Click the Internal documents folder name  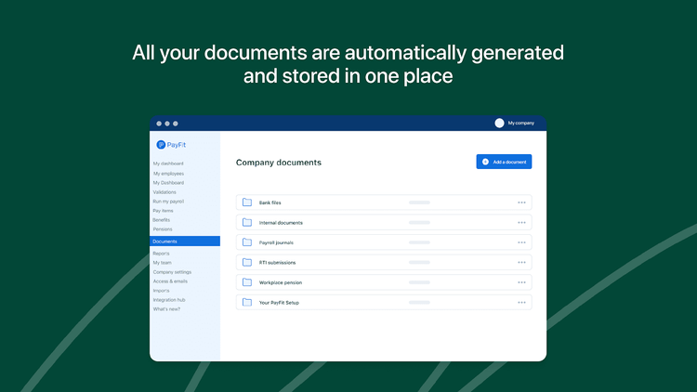click(281, 223)
